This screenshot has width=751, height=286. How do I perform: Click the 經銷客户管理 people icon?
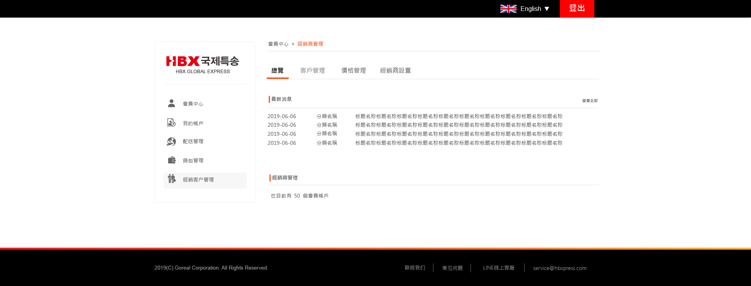point(172,179)
